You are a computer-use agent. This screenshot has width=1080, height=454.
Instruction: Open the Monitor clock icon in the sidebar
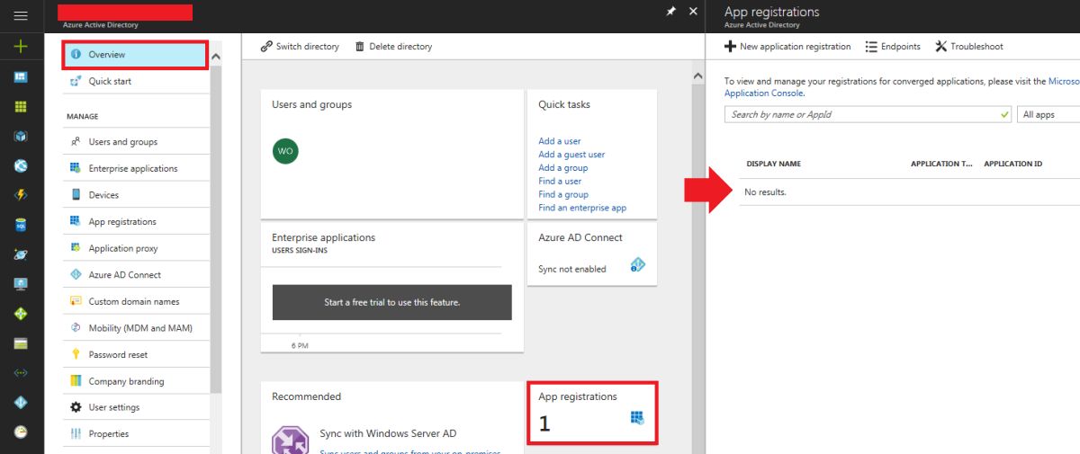(x=21, y=432)
